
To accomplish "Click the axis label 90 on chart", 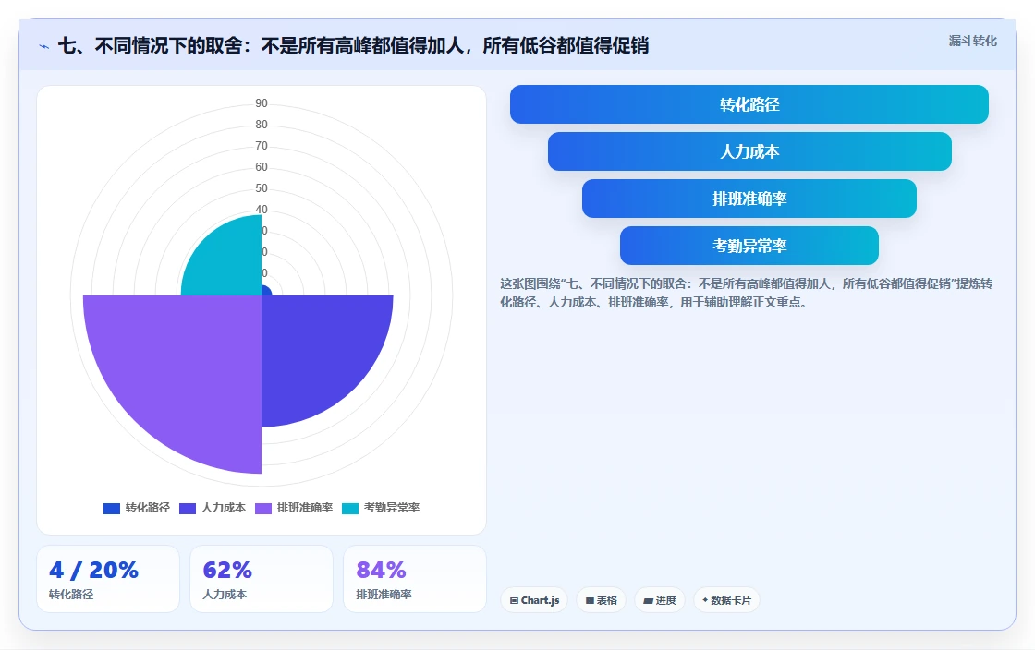I will tap(262, 103).
